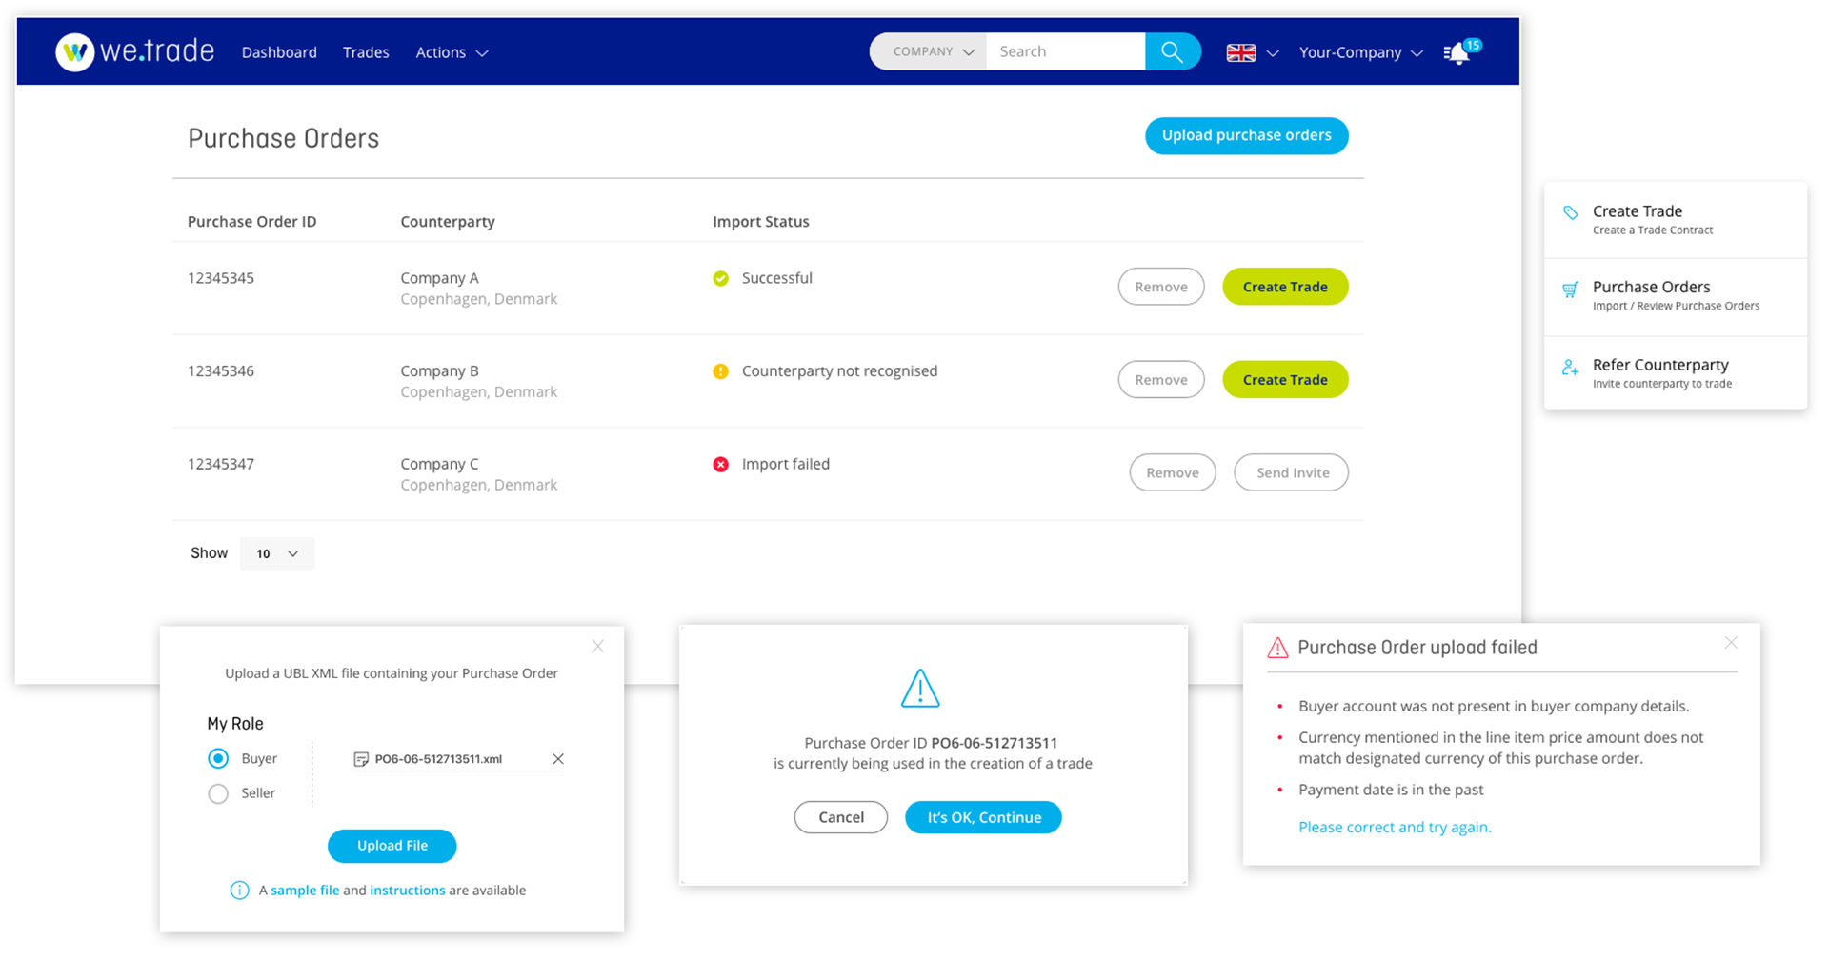Click Purchase Order ID 12345346 cell

[x=221, y=371]
